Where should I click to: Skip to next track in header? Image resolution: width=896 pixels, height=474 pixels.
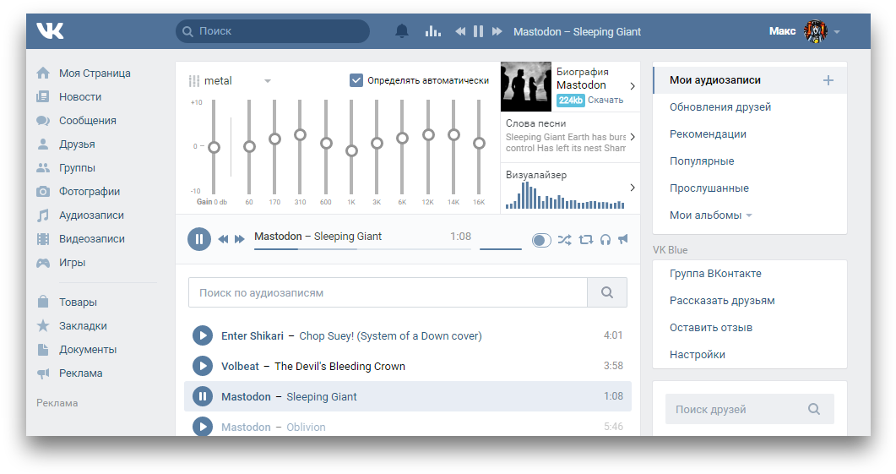pyautogui.click(x=497, y=31)
